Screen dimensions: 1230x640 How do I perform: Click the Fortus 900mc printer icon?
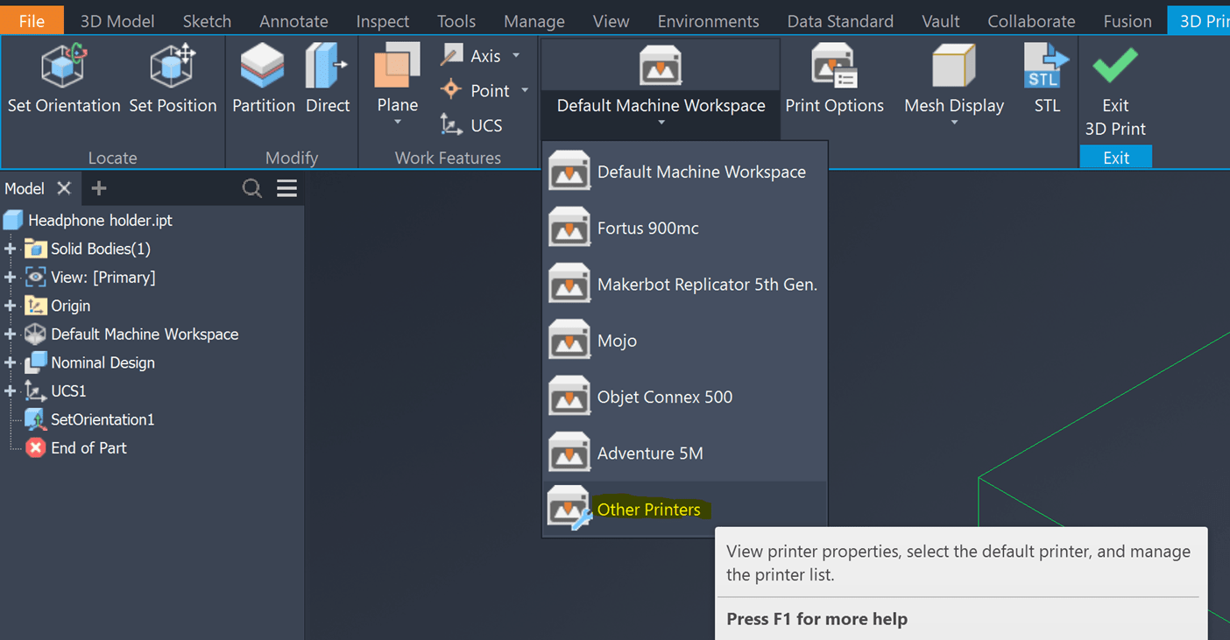[x=569, y=228]
